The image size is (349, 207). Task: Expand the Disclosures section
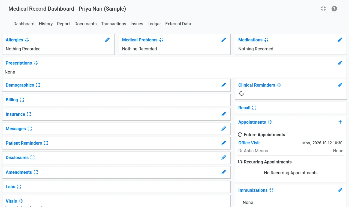click(32, 157)
